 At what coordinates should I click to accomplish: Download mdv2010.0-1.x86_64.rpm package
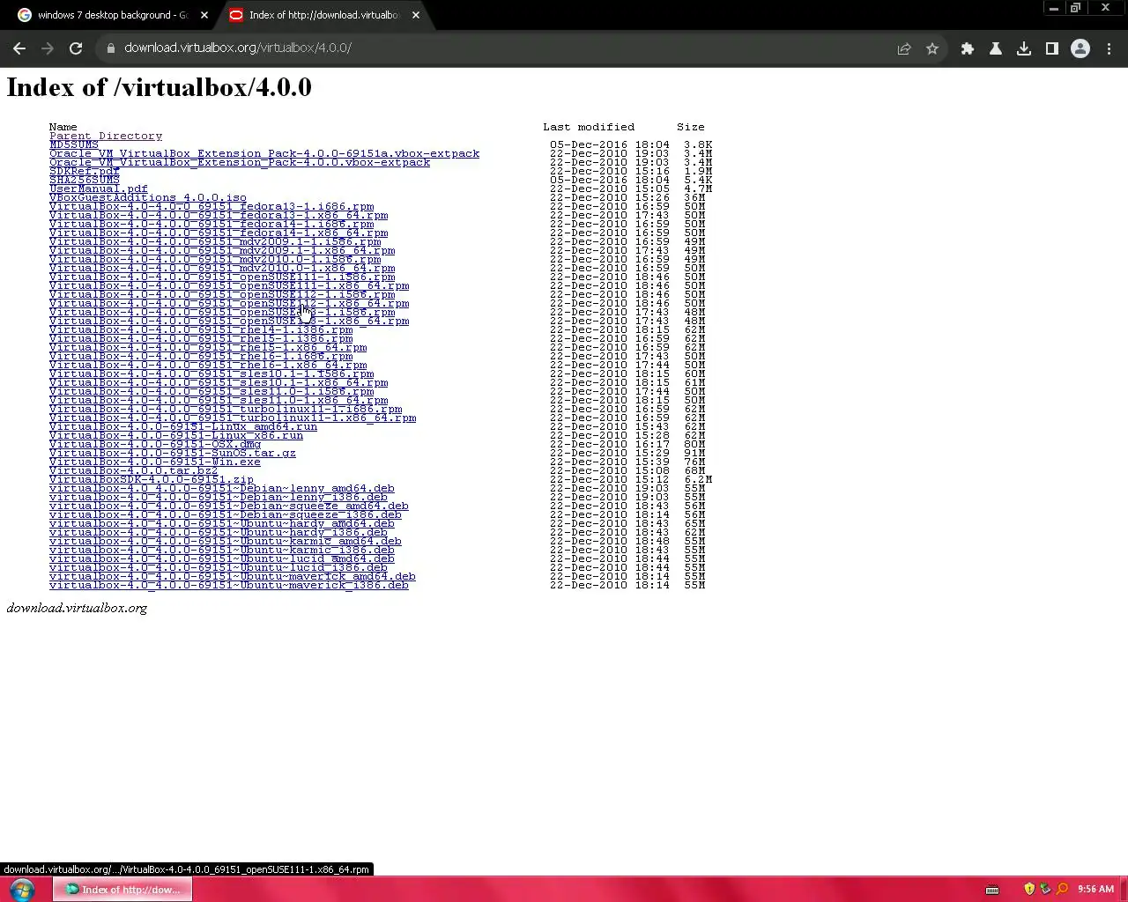(x=222, y=268)
